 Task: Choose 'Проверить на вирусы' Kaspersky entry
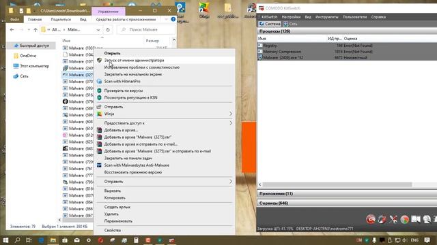pyautogui.click(x=124, y=91)
